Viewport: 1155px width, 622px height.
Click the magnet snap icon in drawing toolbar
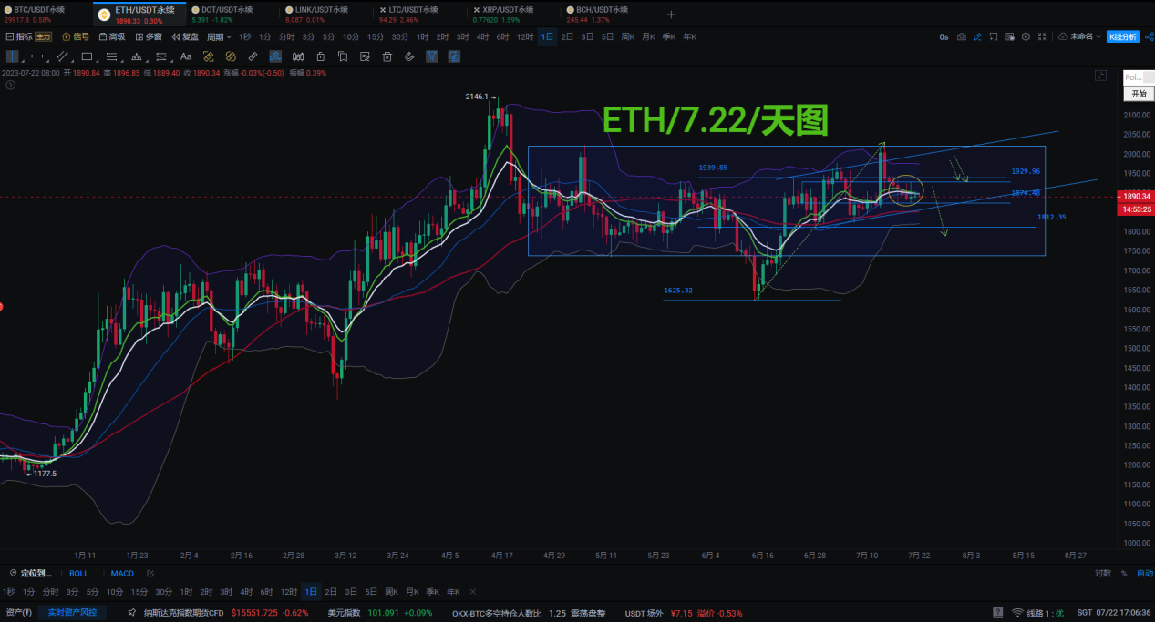click(298, 56)
